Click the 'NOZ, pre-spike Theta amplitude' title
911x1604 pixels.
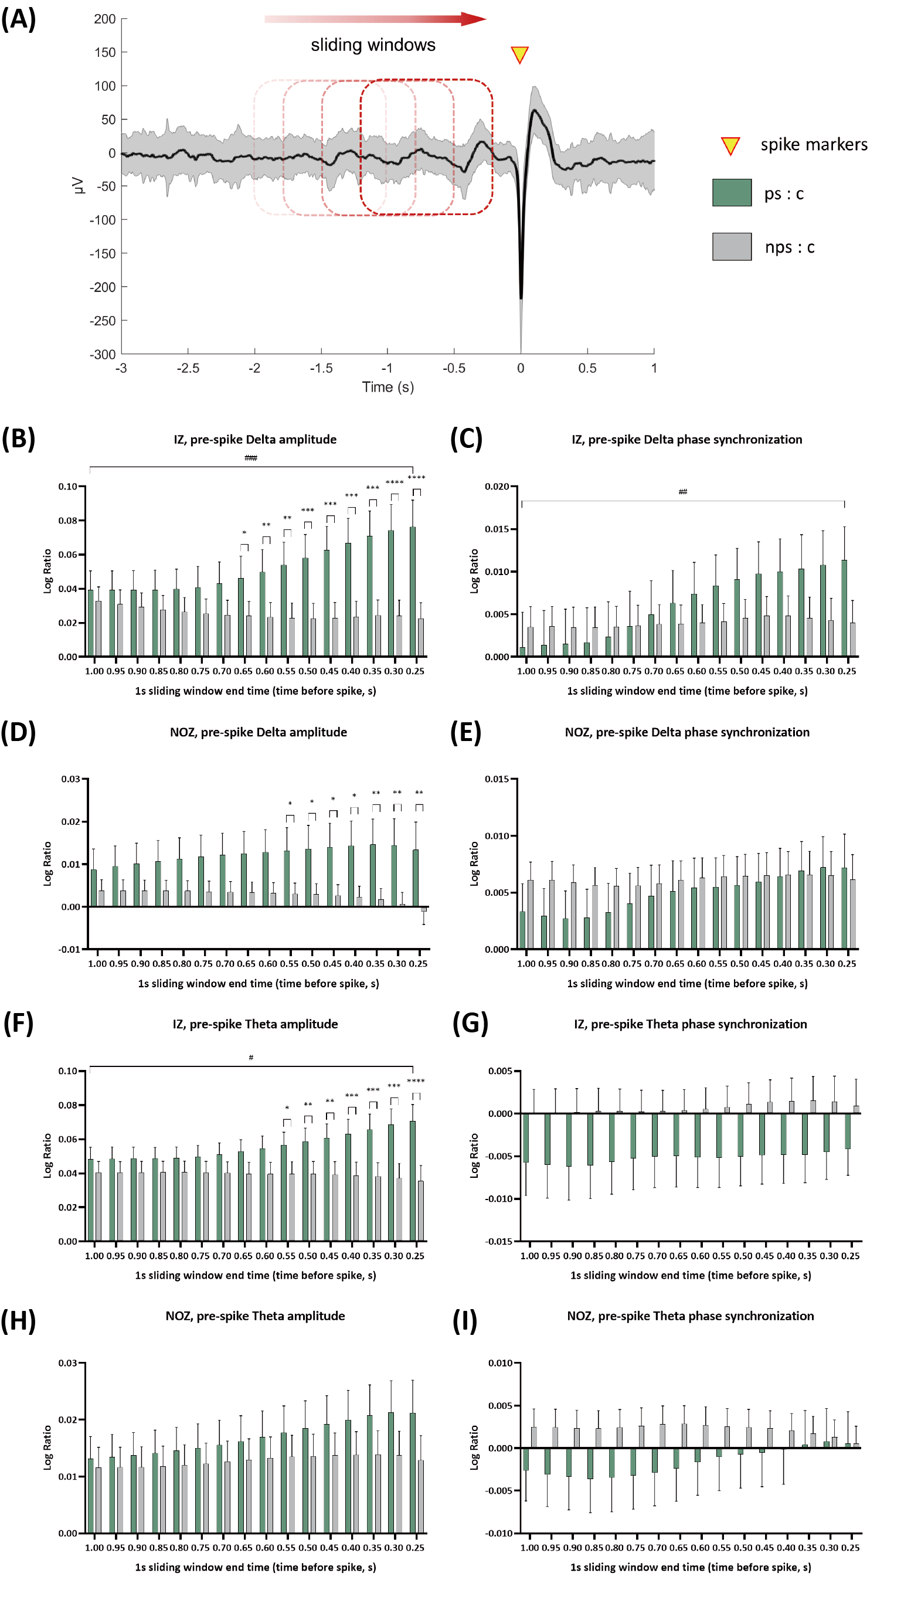[x=255, y=1316]
